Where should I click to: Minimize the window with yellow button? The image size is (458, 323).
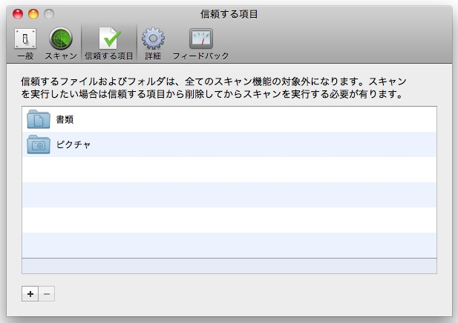click(x=33, y=14)
